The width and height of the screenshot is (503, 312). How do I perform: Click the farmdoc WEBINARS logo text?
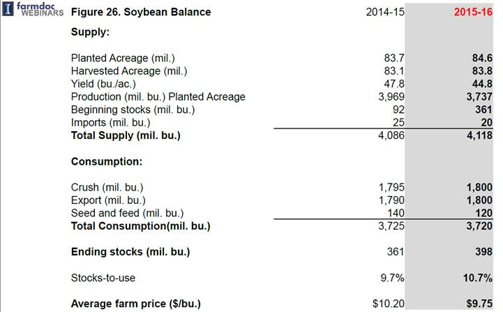(39, 9)
